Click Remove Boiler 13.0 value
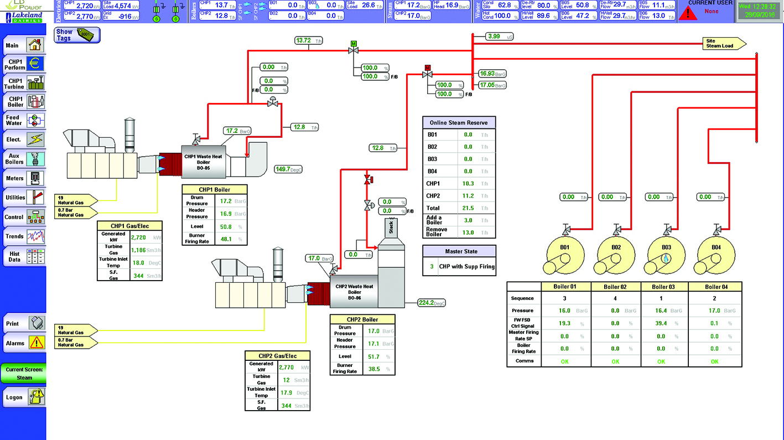This screenshot has width=784, height=440. click(468, 232)
